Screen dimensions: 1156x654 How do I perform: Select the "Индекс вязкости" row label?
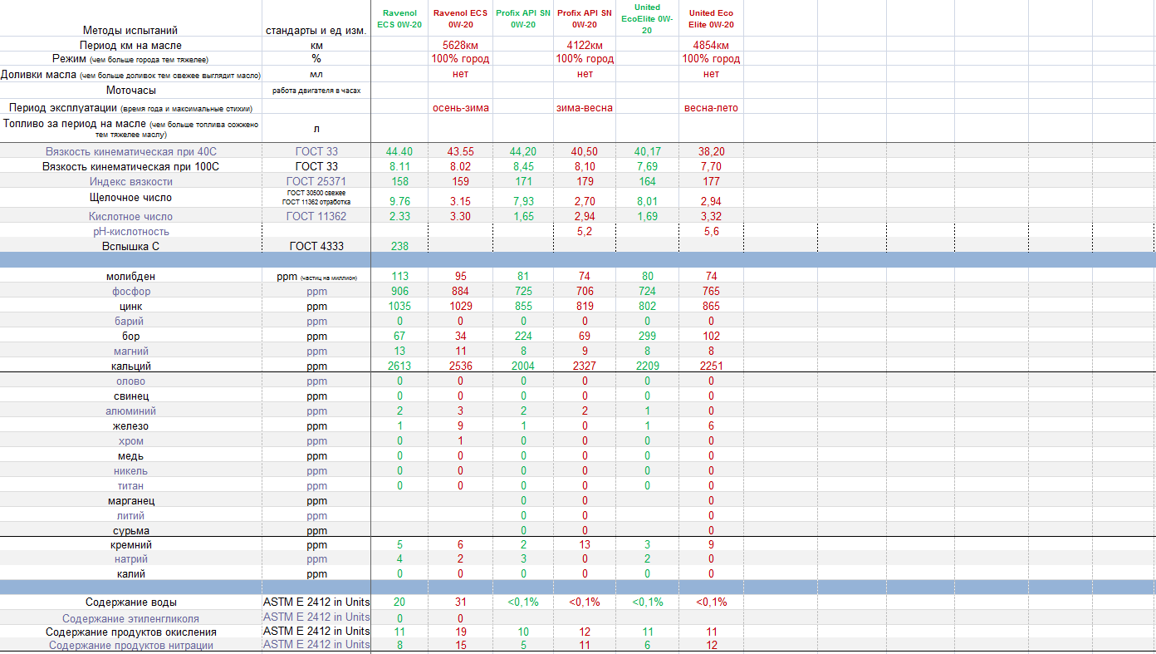[130, 181]
